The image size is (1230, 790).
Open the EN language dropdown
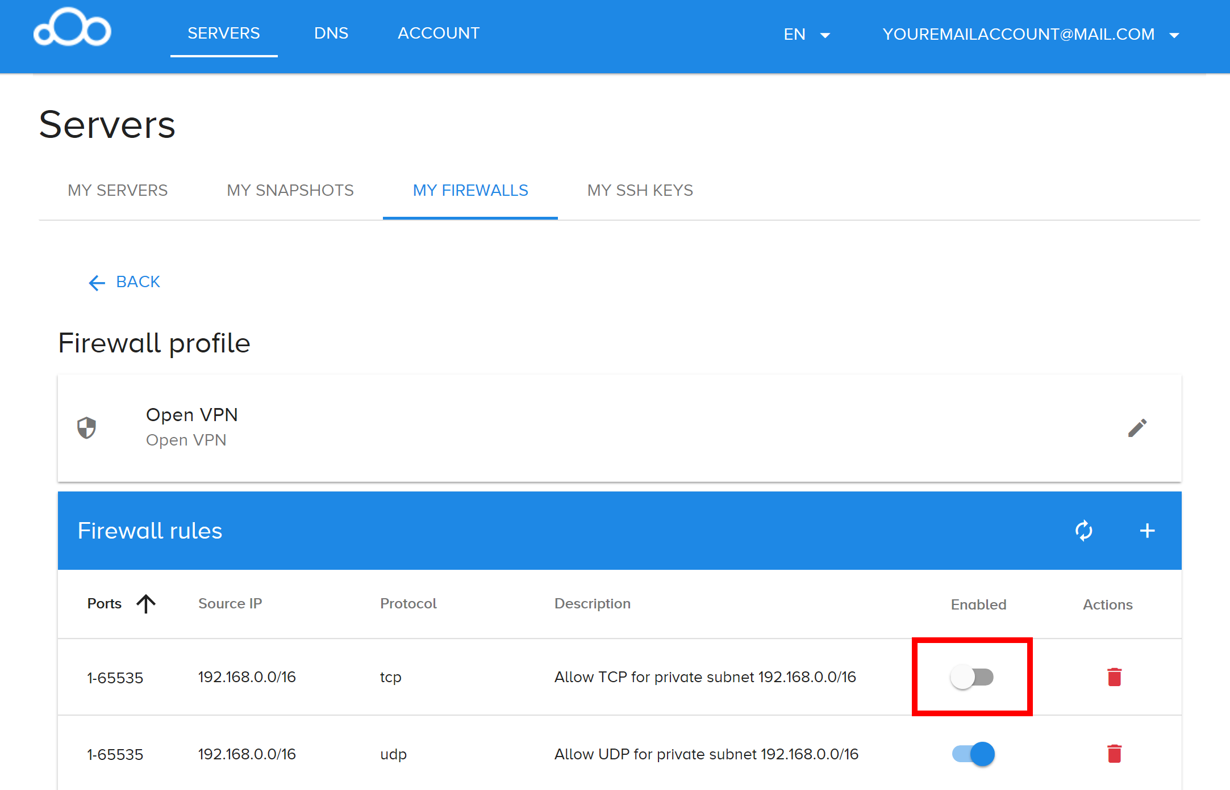807,35
